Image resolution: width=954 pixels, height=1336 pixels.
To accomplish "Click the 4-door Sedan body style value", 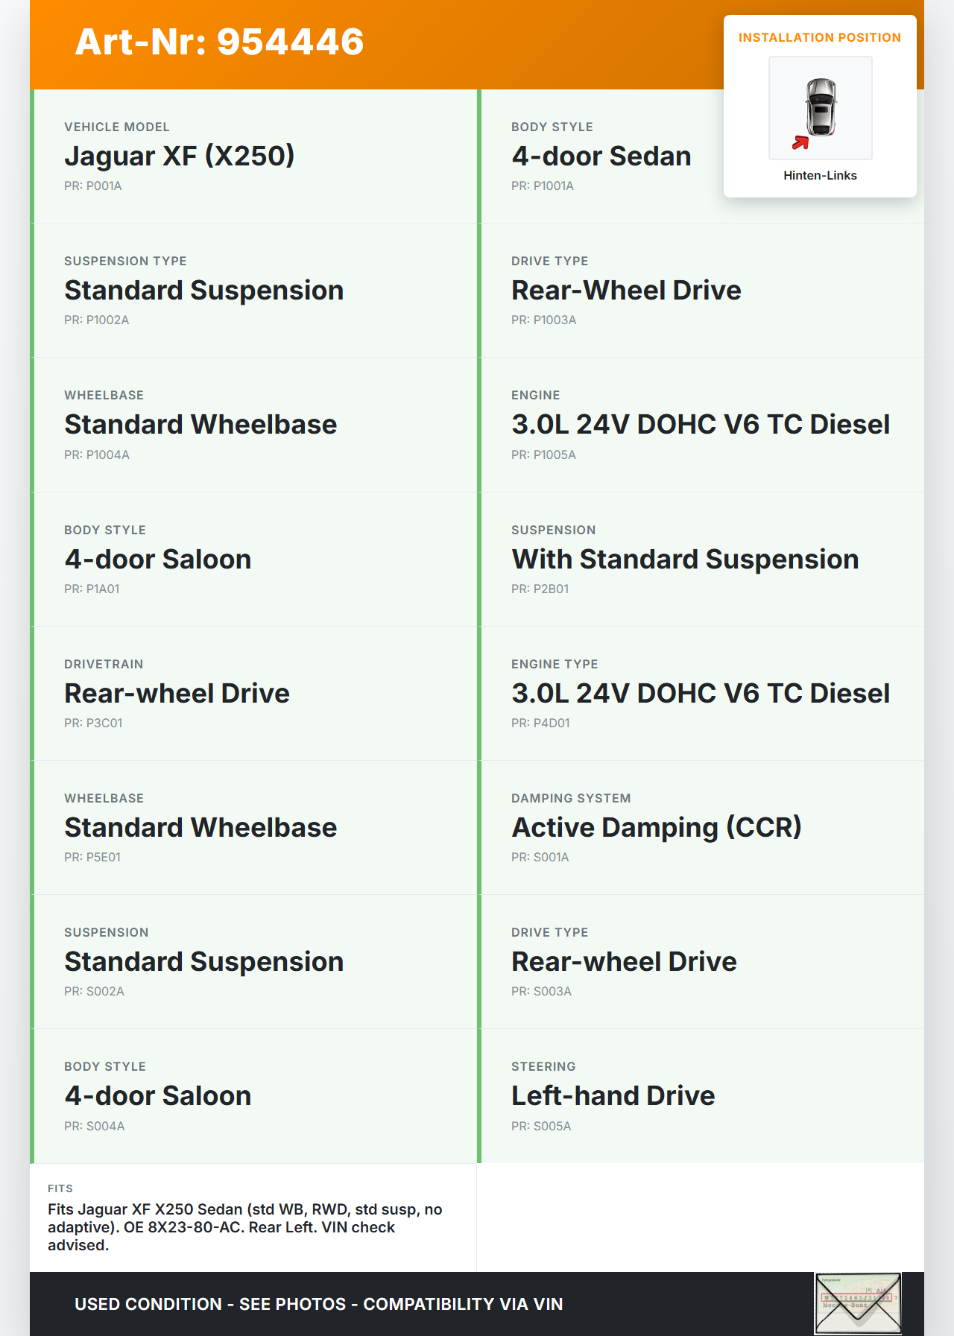I will click(x=601, y=156).
